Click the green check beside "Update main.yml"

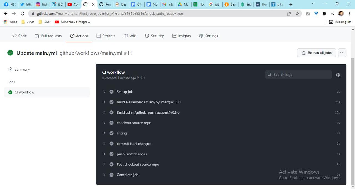coord(10,53)
